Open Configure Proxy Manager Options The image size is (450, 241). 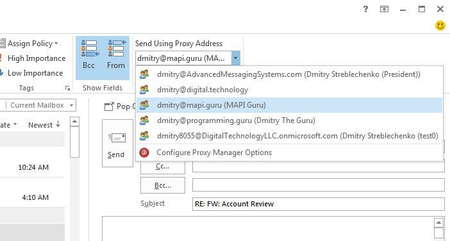[289, 153]
